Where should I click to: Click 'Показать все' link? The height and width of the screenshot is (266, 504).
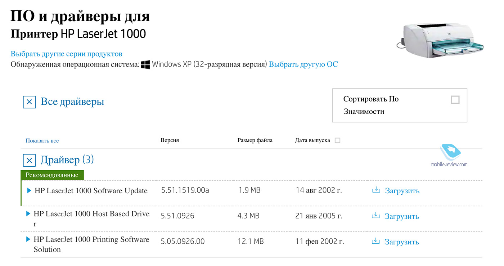(x=42, y=141)
